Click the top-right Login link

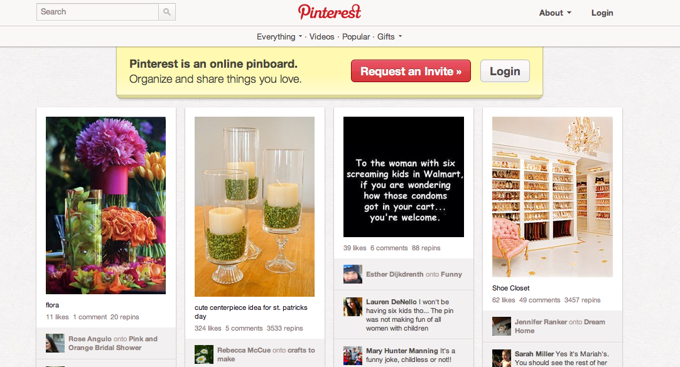(x=602, y=13)
